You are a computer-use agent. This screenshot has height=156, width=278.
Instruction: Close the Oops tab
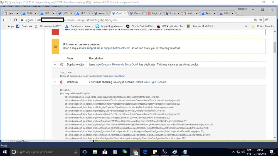143,13
